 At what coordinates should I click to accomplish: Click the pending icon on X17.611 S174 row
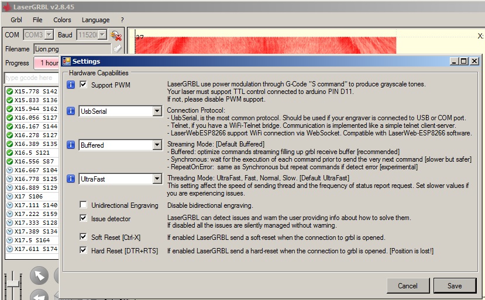(9, 249)
